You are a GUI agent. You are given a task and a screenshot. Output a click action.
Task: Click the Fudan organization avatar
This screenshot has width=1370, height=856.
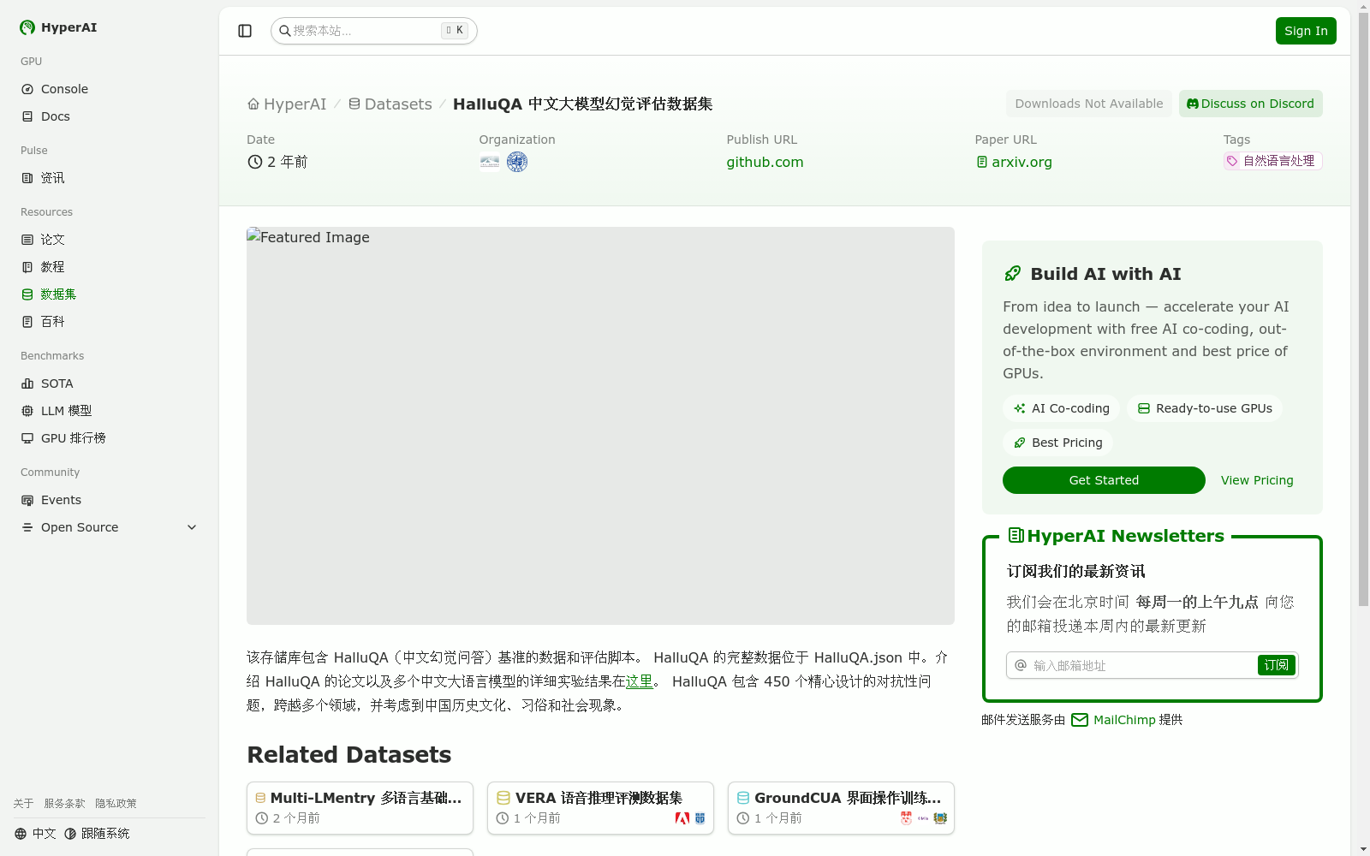[517, 162]
